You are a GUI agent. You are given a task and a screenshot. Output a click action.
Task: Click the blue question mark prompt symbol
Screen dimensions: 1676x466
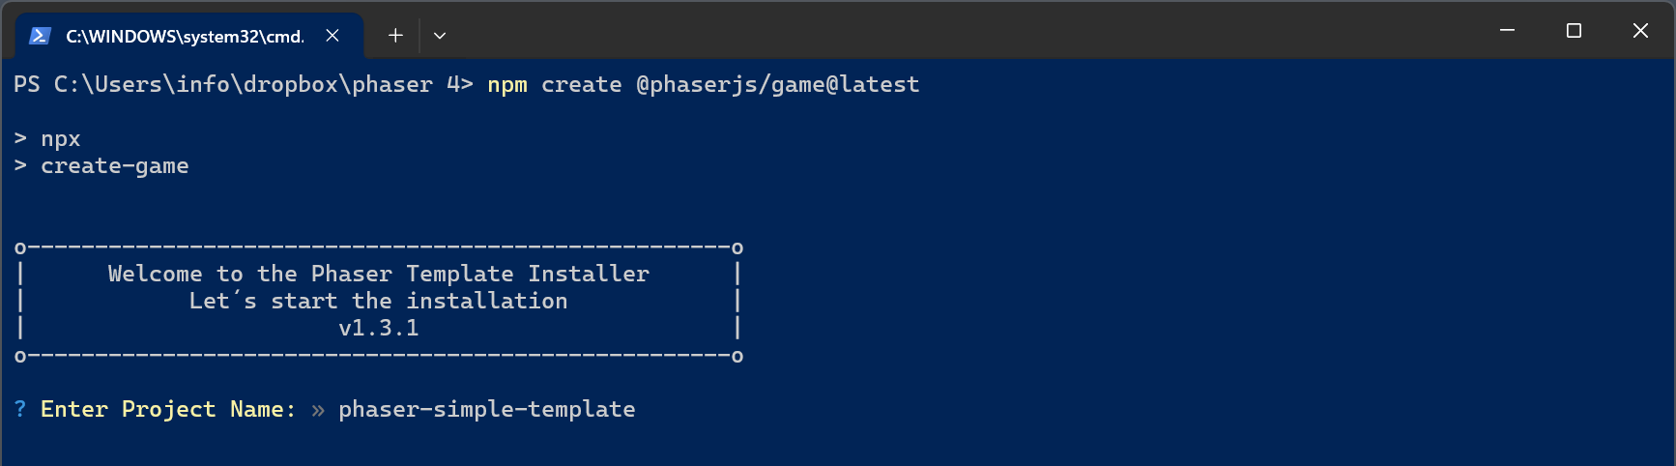click(x=20, y=410)
